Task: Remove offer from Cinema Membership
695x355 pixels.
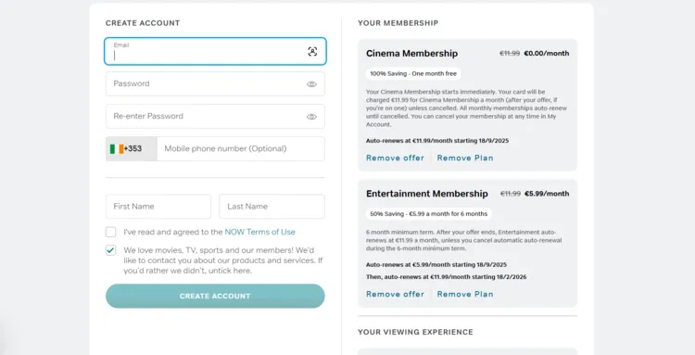Action: point(395,158)
